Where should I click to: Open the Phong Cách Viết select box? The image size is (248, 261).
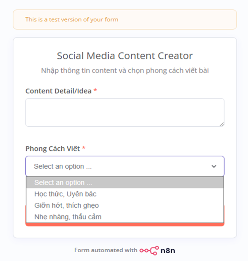[x=125, y=166]
